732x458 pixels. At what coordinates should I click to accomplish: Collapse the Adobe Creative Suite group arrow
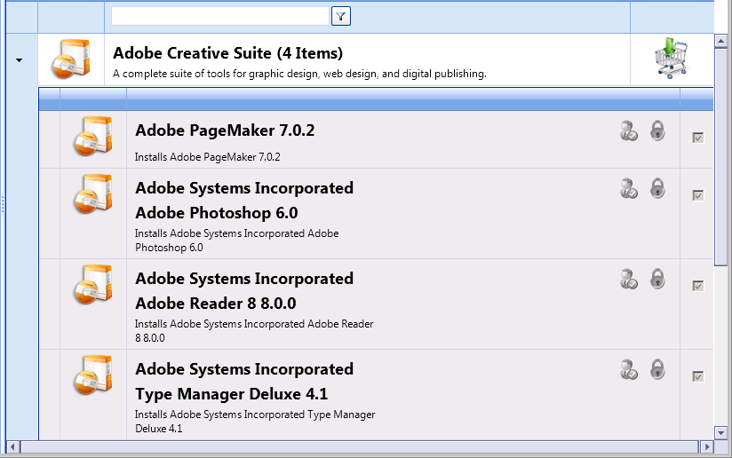(x=20, y=60)
